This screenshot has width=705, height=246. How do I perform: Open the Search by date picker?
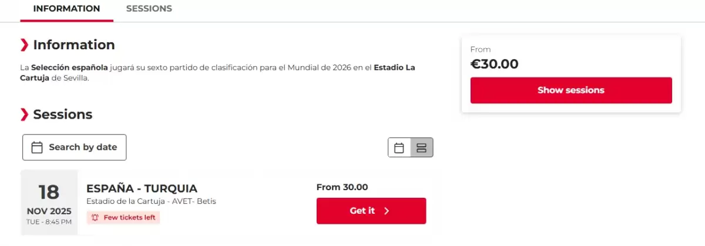pyautogui.click(x=74, y=147)
